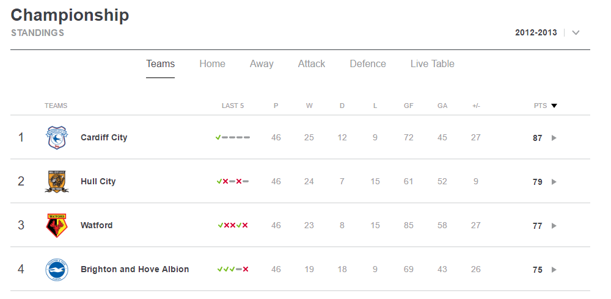Open the 2012-2013 season dropdown chevron
The image size is (611, 299).
[x=576, y=33]
